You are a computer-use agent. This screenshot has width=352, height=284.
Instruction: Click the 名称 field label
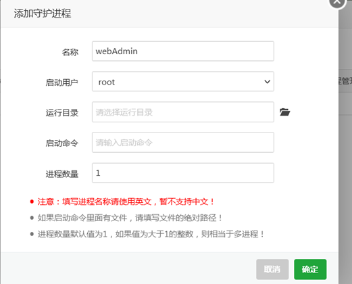click(x=70, y=52)
